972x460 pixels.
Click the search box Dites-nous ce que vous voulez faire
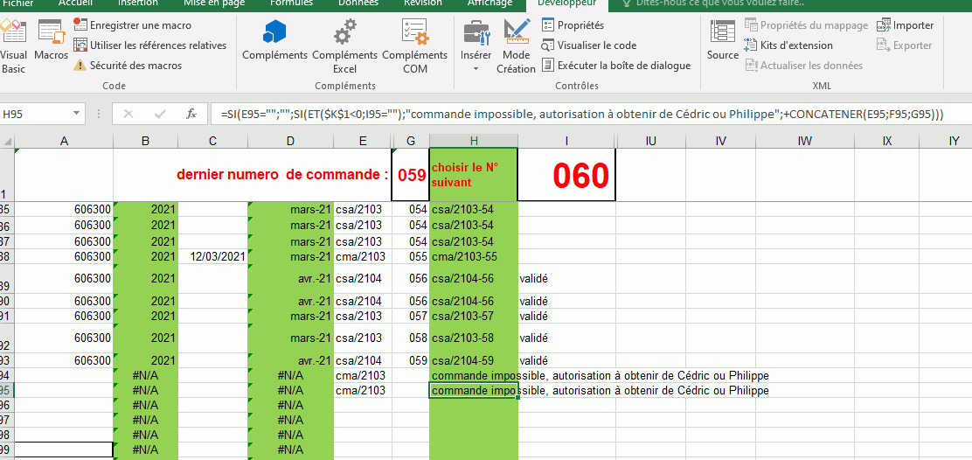[713, 3]
